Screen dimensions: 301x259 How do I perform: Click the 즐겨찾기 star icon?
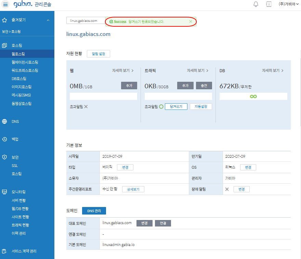4,20
